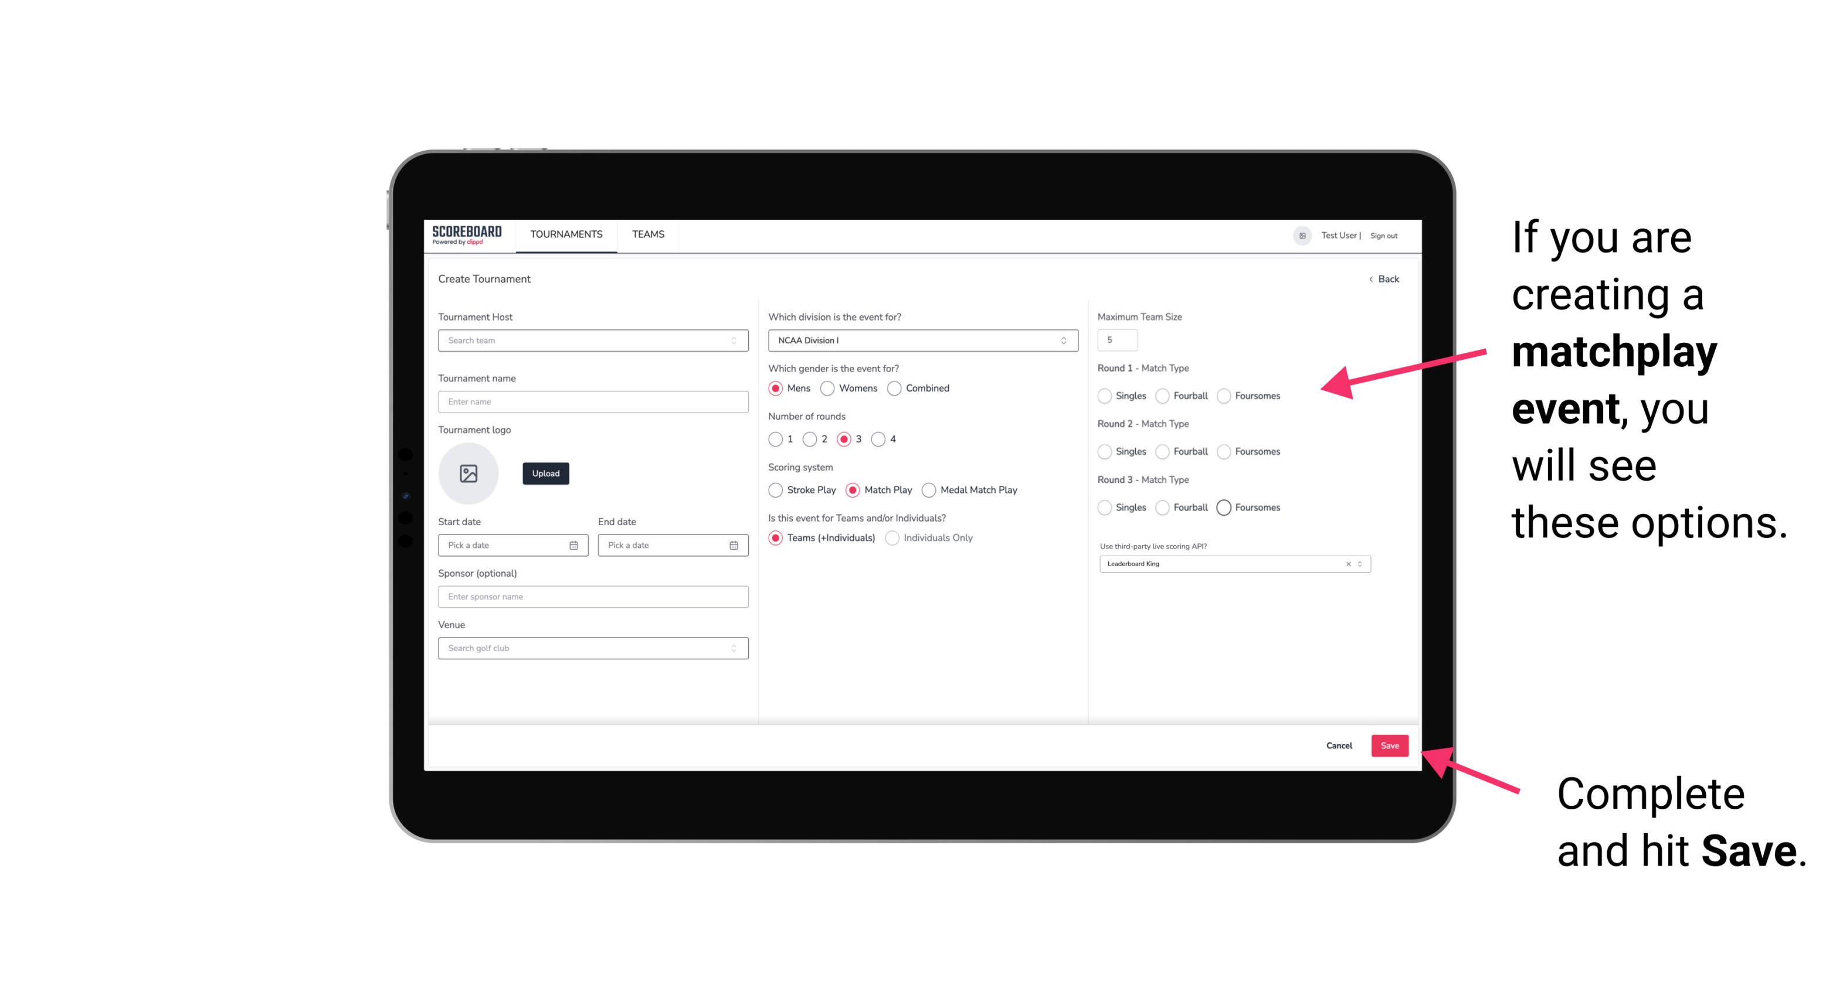Image resolution: width=1843 pixels, height=991 pixels.
Task: Click the user profile icon top right
Action: coord(1301,234)
